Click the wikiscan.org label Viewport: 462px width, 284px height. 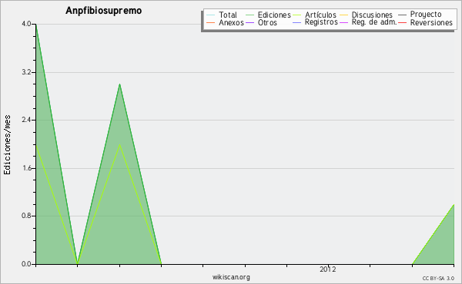(x=231, y=277)
